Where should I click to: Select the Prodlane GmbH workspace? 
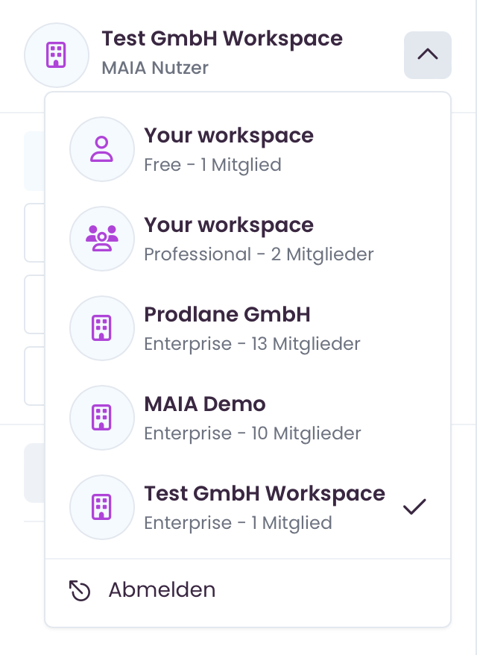point(248,328)
